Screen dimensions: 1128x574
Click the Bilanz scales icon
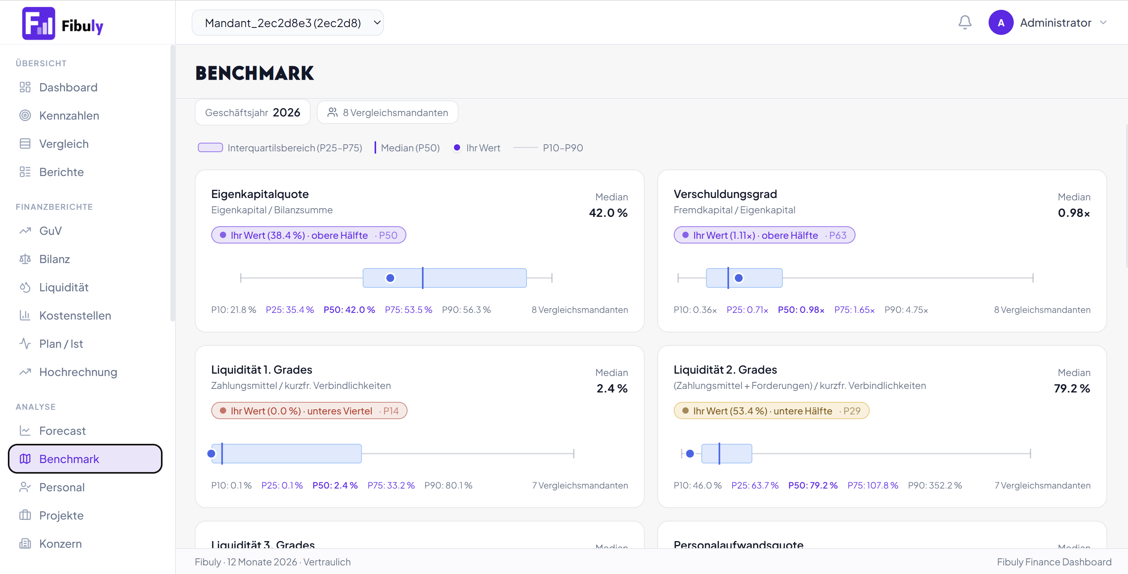(x=25, y=259)
